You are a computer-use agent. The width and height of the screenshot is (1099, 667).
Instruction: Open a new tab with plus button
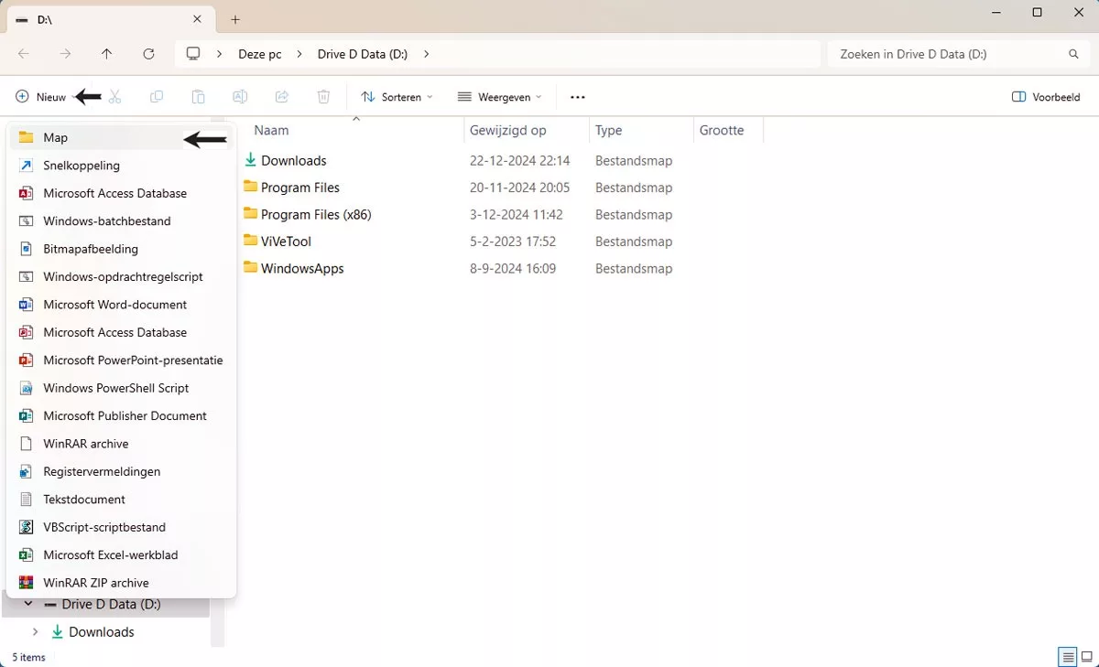point(235,19)
